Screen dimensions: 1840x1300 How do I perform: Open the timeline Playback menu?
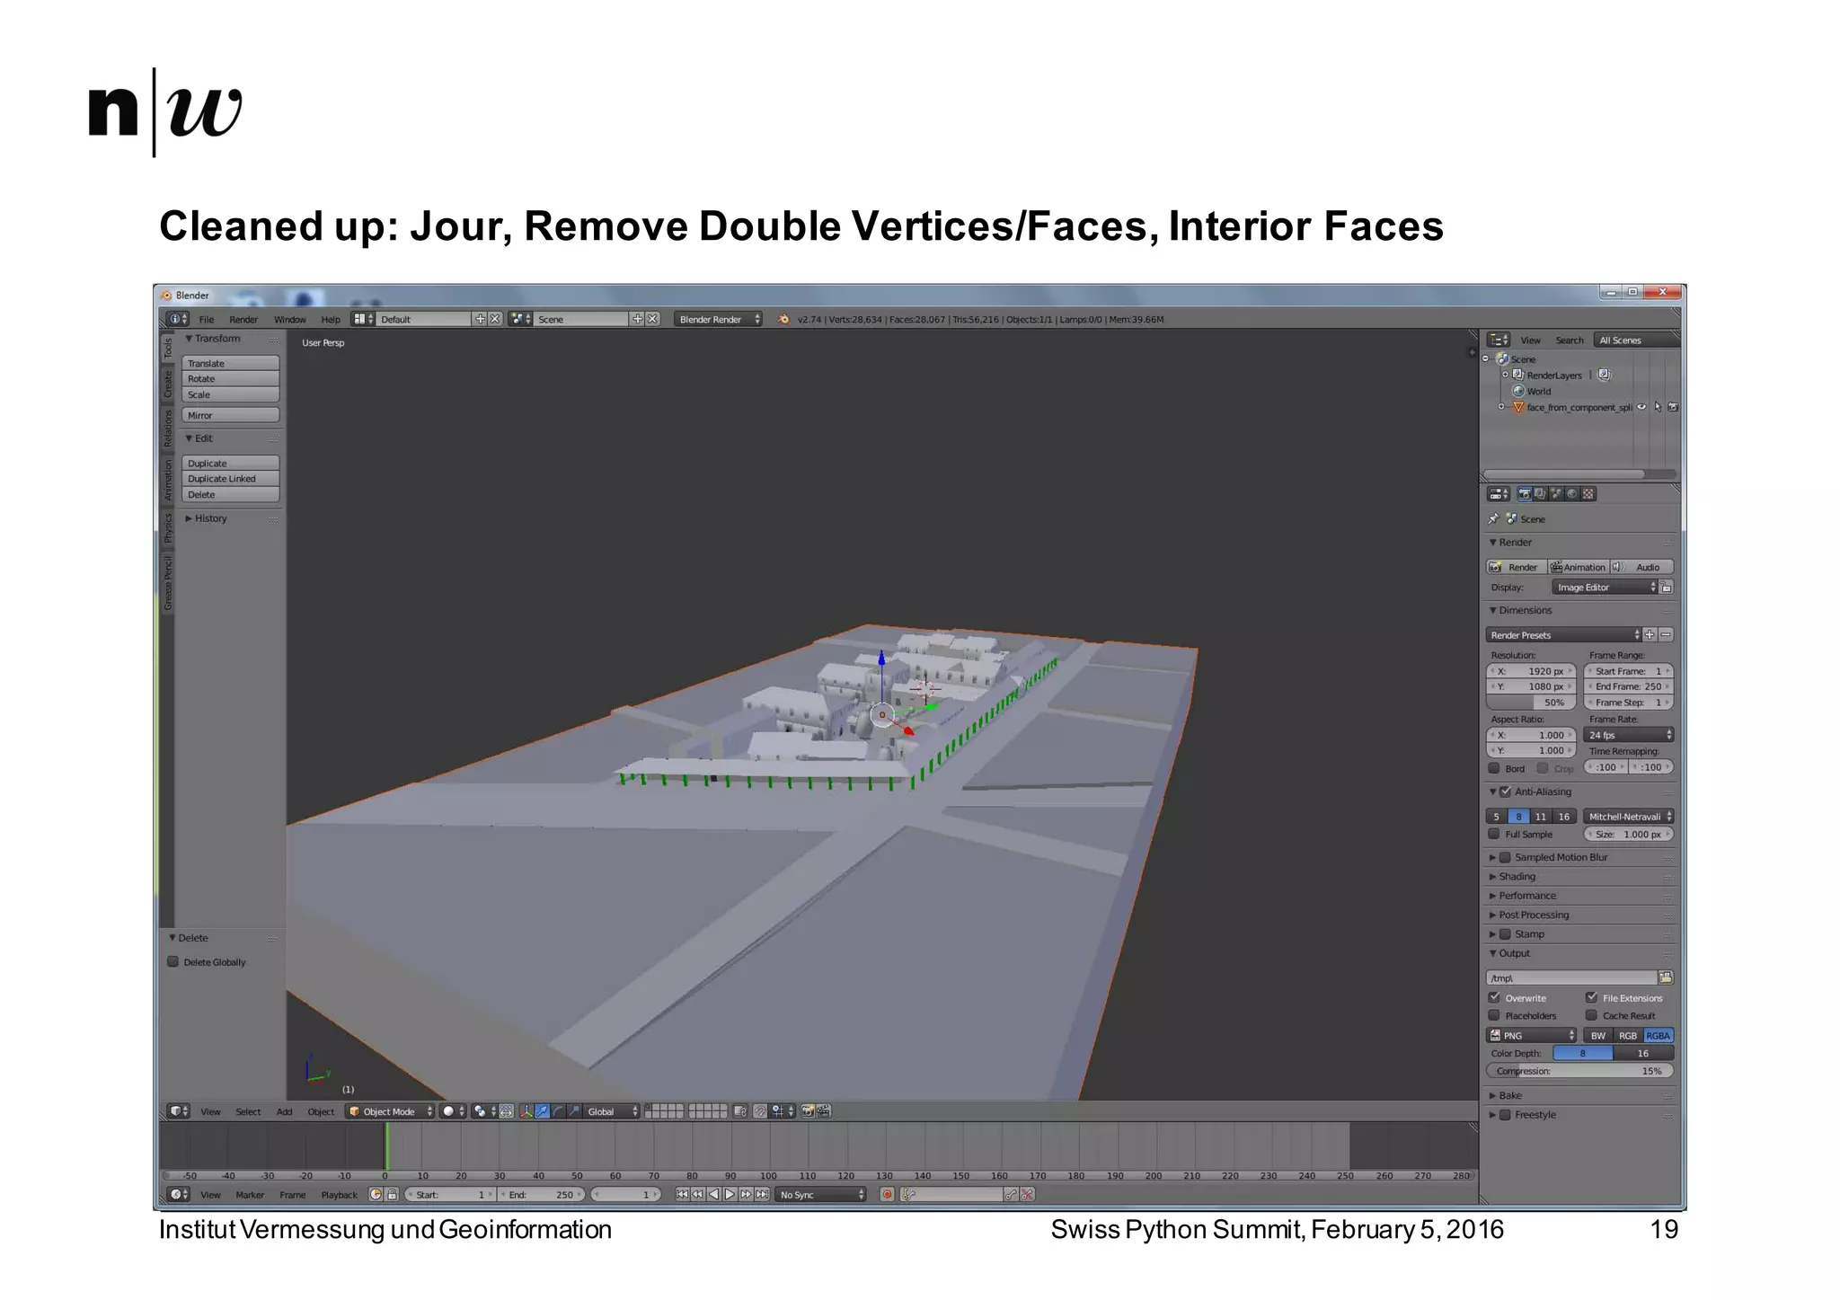[339, 1194]
